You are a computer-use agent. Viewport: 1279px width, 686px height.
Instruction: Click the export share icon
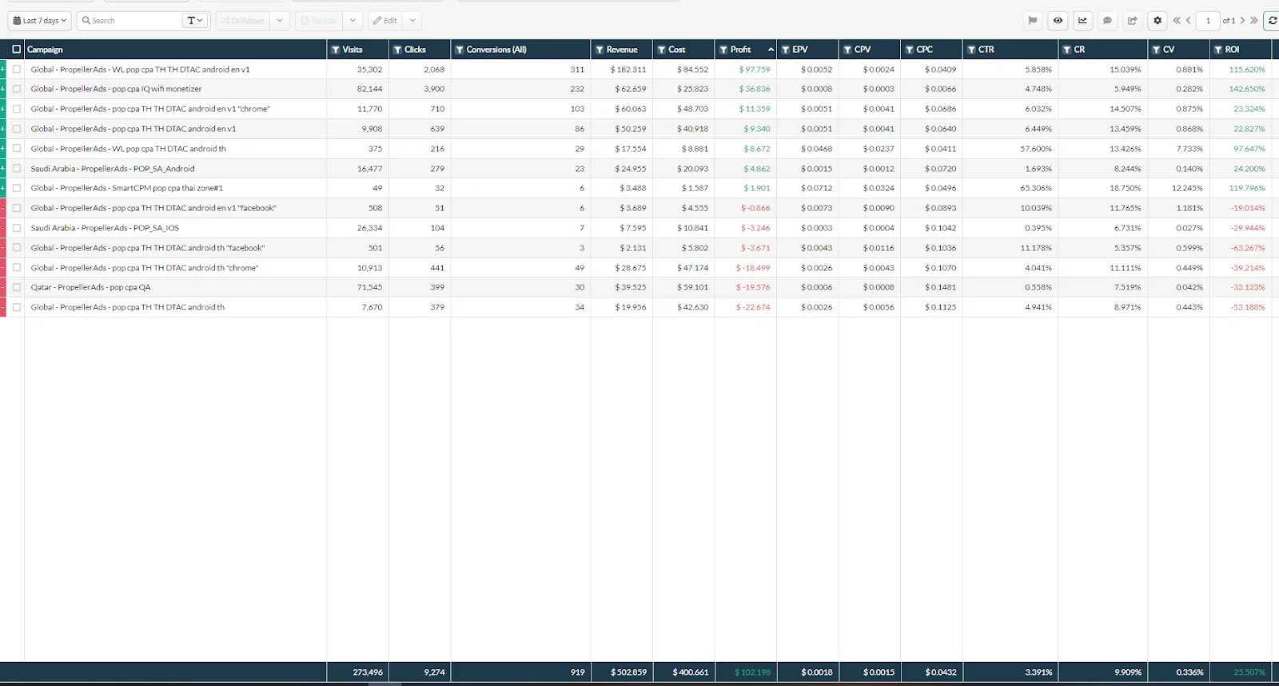coord(1132,21)
